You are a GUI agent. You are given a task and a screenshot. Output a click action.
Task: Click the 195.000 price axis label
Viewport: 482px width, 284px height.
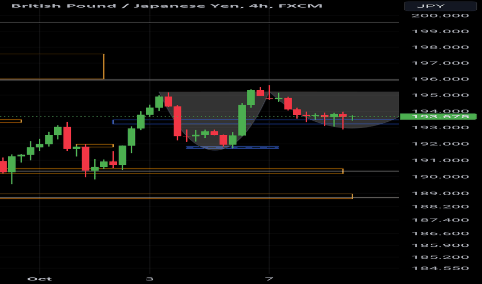(440, 95)
